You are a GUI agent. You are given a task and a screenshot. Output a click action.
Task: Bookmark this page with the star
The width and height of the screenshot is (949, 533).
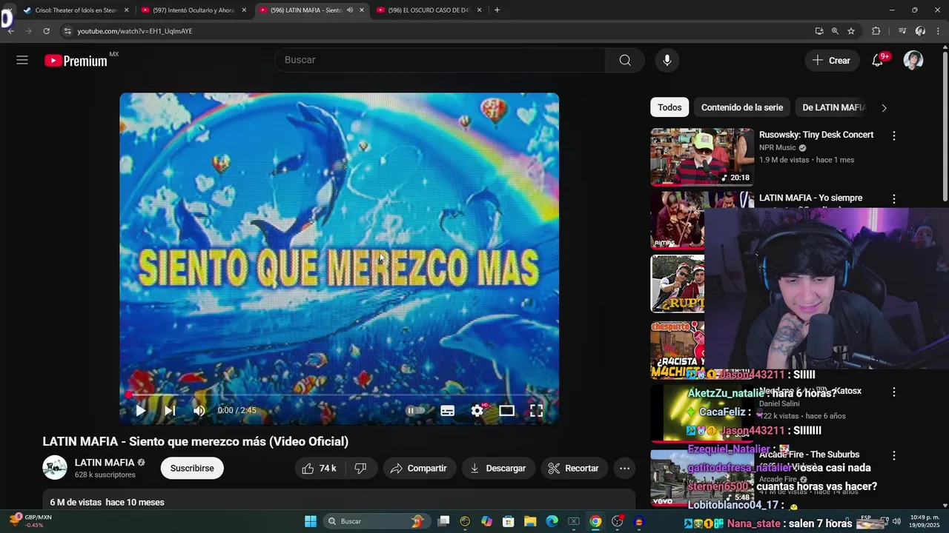coord(851,31)
